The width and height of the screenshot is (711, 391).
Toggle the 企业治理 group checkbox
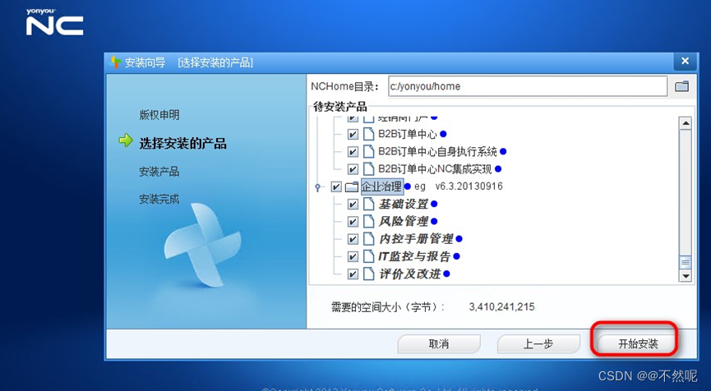pos(336,186)
